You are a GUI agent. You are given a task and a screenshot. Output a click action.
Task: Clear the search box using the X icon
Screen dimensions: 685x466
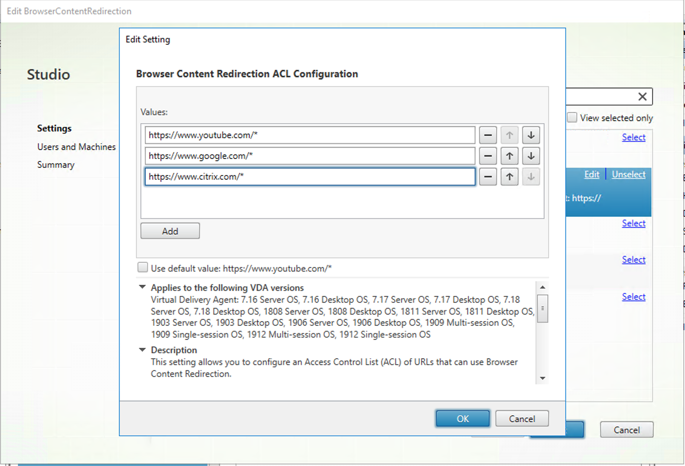tap(642, 96)
